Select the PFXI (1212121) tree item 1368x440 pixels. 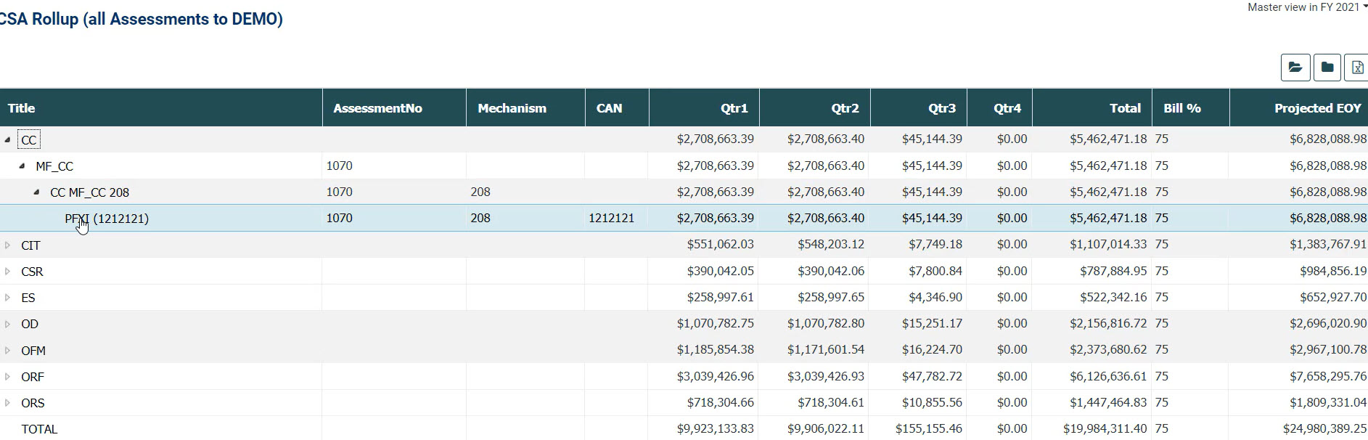click(107, 219)
